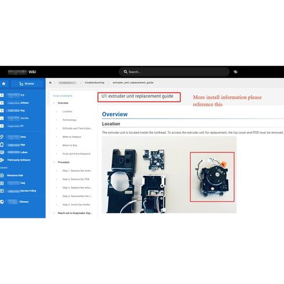Screen dimensions: 284x284
Task: Jump to Difficulty and Time Estimate entry
Action: coord(77,129)
